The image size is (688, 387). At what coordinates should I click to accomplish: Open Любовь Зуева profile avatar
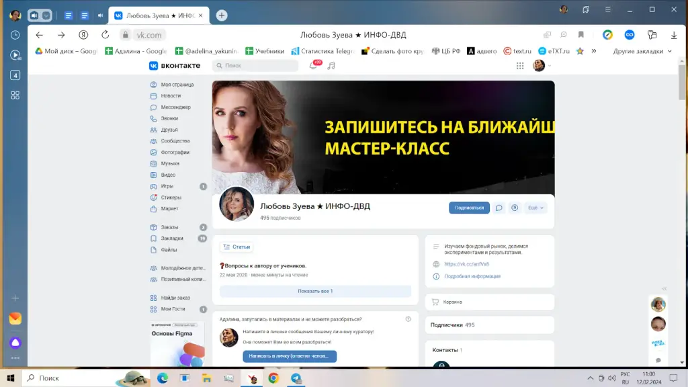click(x=236, y=204)
